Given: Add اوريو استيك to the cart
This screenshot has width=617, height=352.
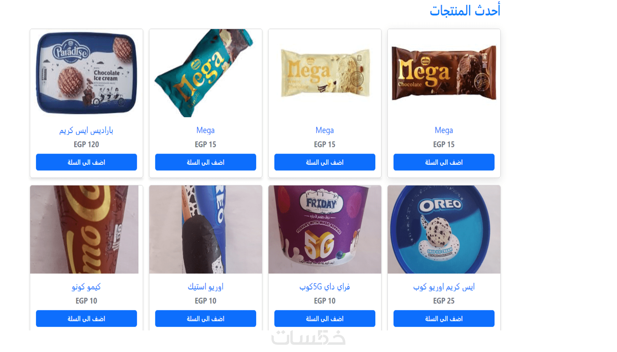Looking at the screenshot, I should 205,319.
